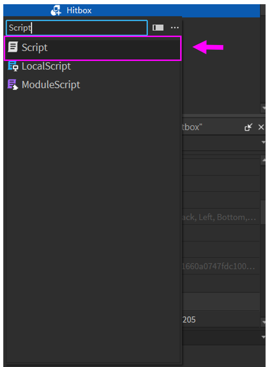The width and height of the screenshot is (266, 367).
Task: Open the three-dots options menu
Action: [x=175, y=28]
